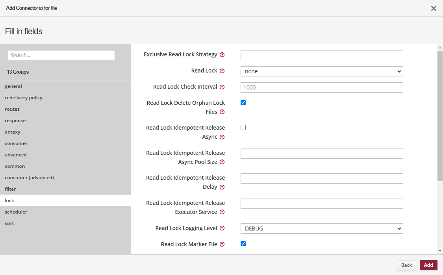Switch to the redelivery policy group
443x275 pixels.
click(x=24, y=98)
